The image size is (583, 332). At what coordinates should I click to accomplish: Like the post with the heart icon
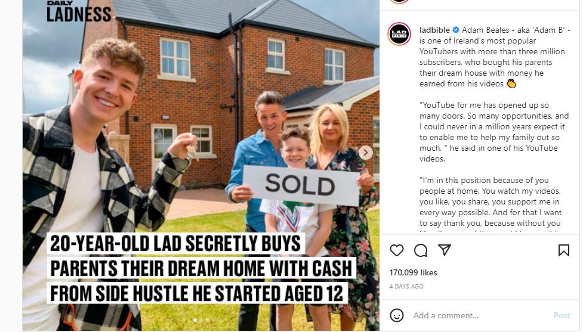tap(397, 251)
